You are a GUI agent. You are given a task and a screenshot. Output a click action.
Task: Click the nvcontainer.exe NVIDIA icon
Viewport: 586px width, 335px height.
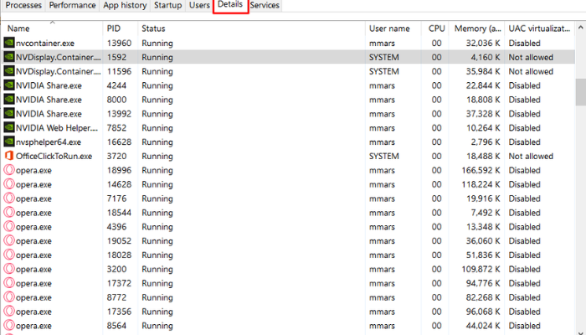coord(9,43)
